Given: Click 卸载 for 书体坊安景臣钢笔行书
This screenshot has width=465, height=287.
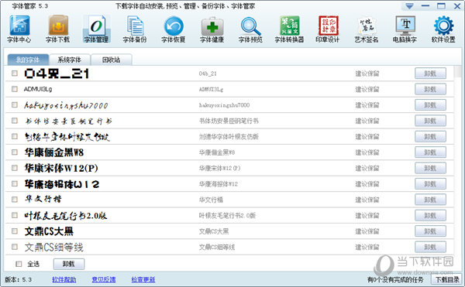Looking at the screenshot, I should (430, 121).
